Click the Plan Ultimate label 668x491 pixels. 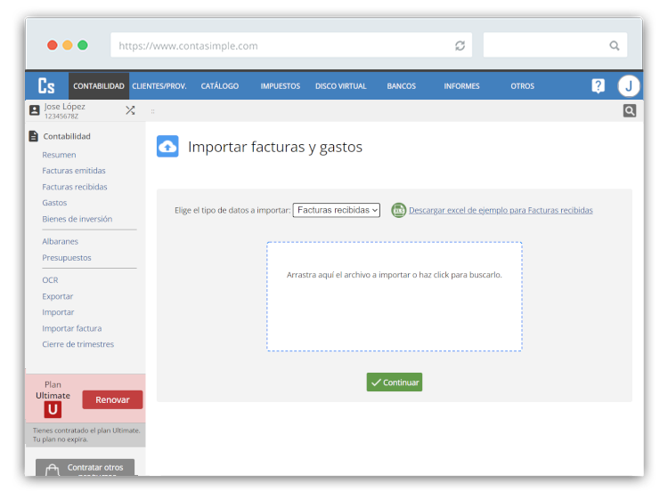tap(53, 390)
